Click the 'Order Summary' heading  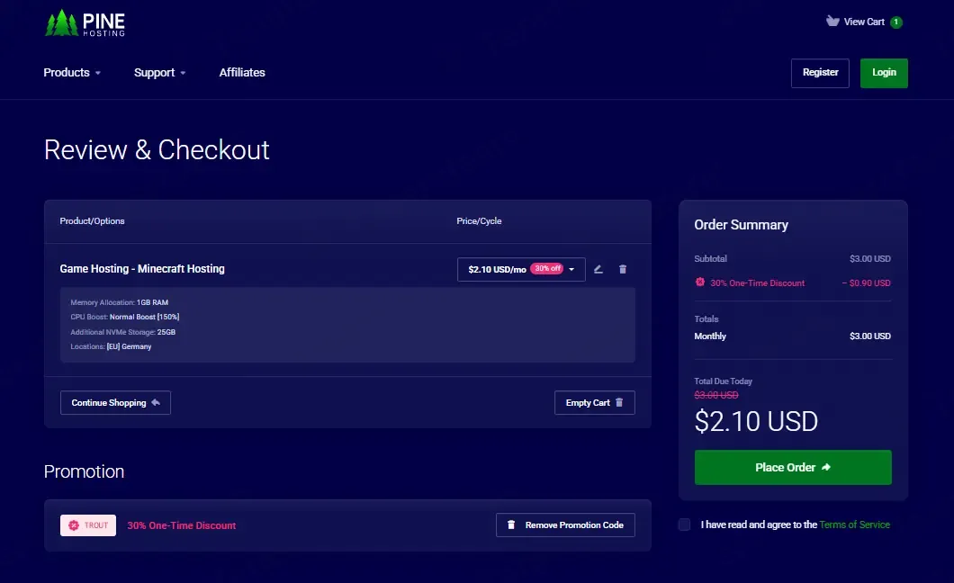point(741,225)
